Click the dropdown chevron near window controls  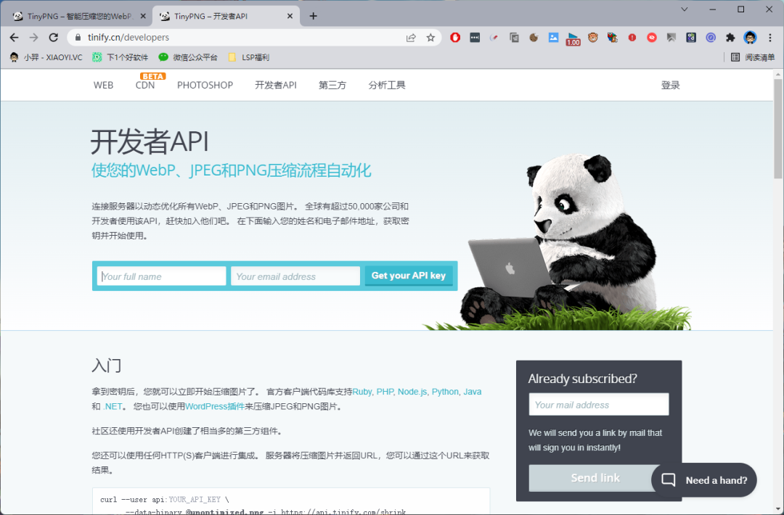pyautogui.click(x=684, y=9)
